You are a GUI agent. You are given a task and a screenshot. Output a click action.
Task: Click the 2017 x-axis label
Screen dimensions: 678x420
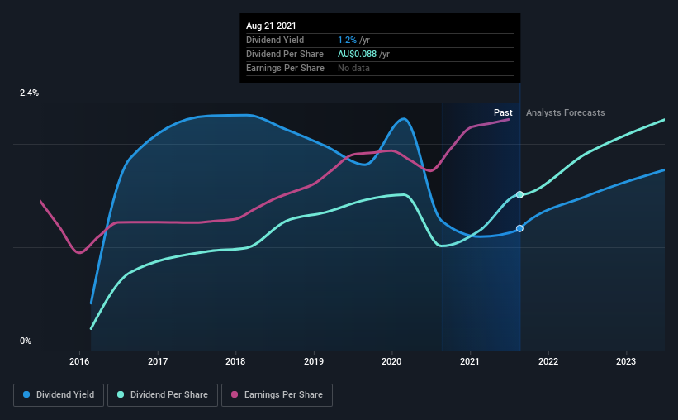tap(158, 361)
